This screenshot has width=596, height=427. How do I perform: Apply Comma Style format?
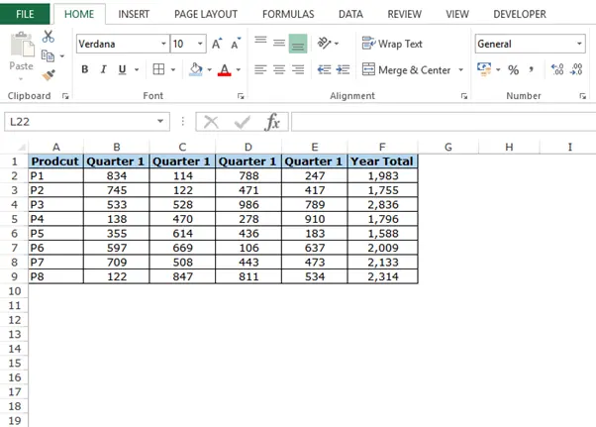click(531, 69)
